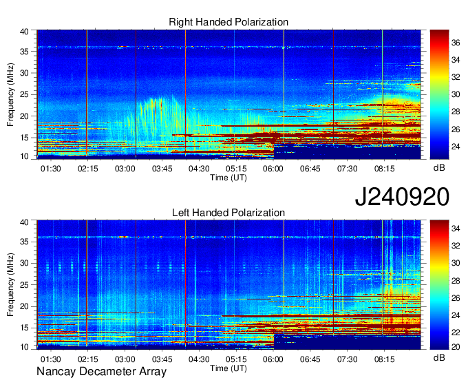Click "Frequency (MHz)" axis label of Right Handed plot

point(10,94)
